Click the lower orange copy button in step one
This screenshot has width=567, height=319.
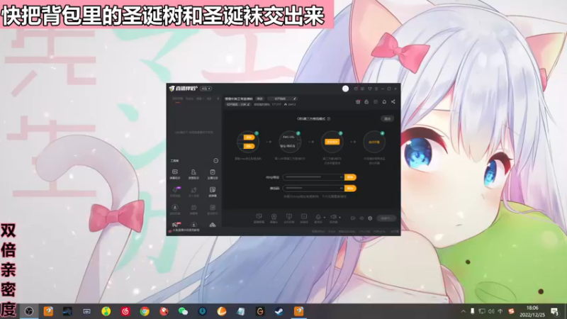(x=249, y=146)
